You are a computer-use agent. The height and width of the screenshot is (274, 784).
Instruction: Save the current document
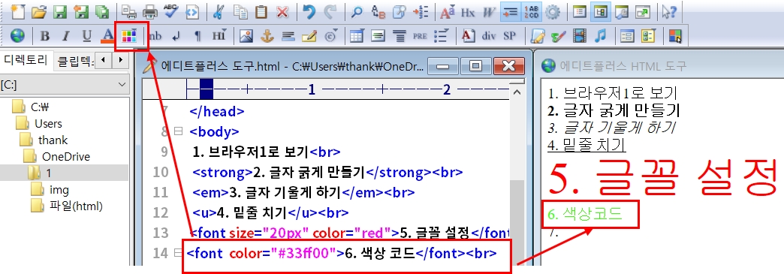coord(60,12)
